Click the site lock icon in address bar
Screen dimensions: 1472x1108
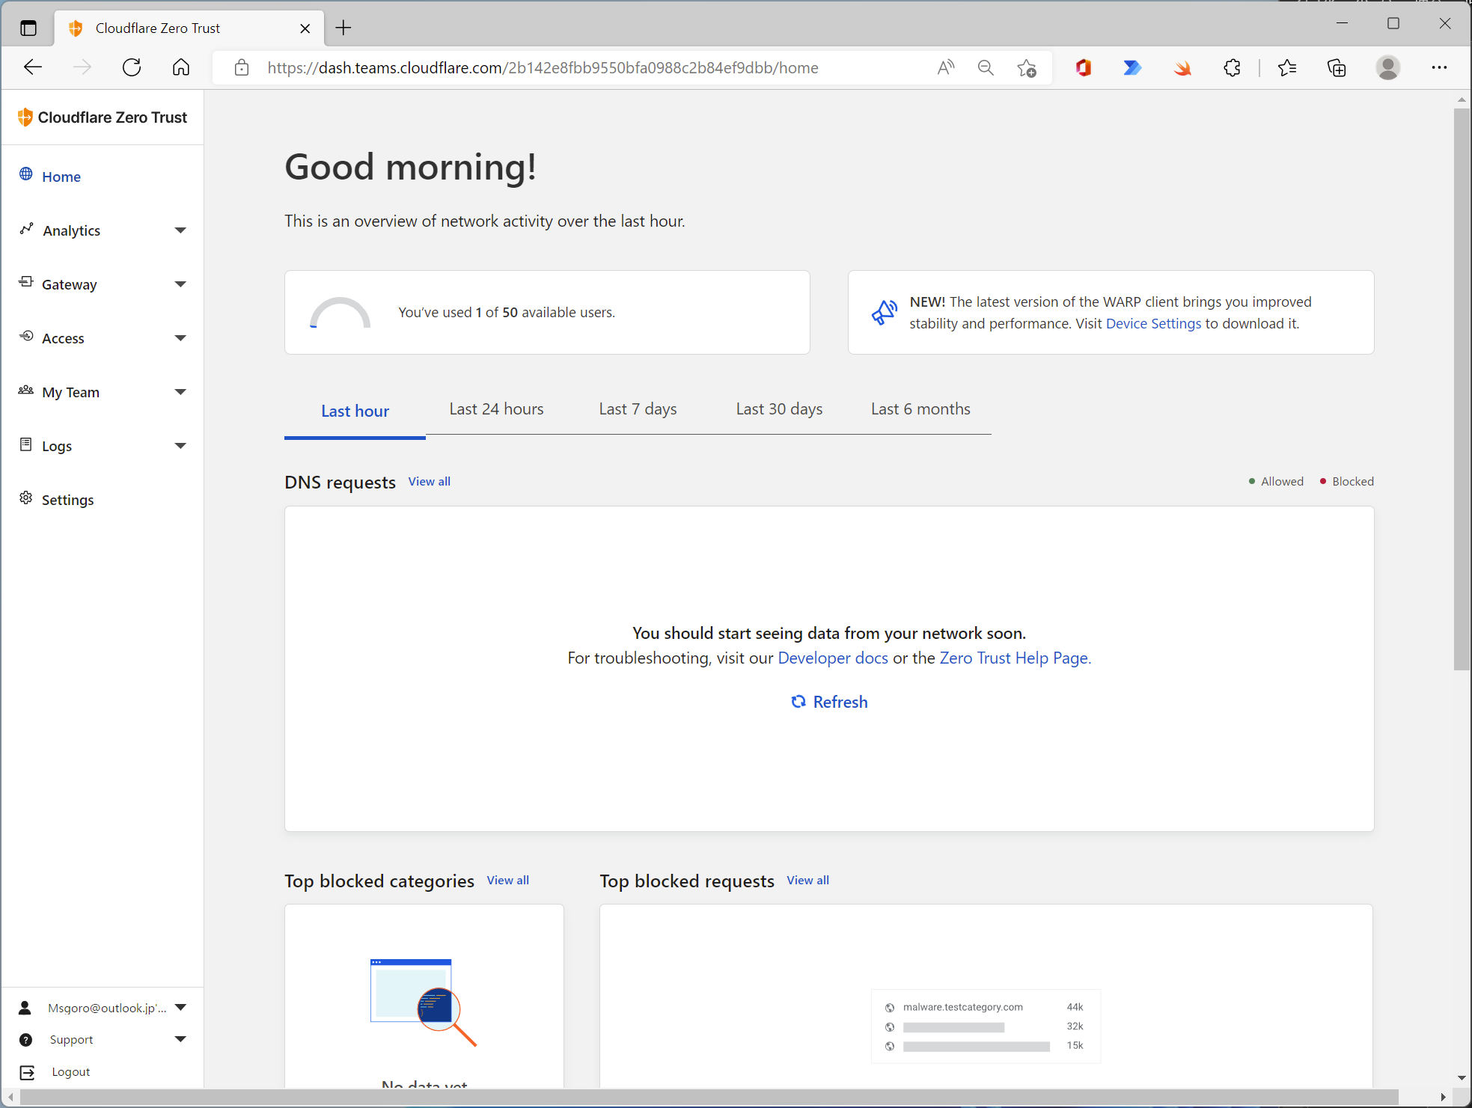(x=242, y=68)
